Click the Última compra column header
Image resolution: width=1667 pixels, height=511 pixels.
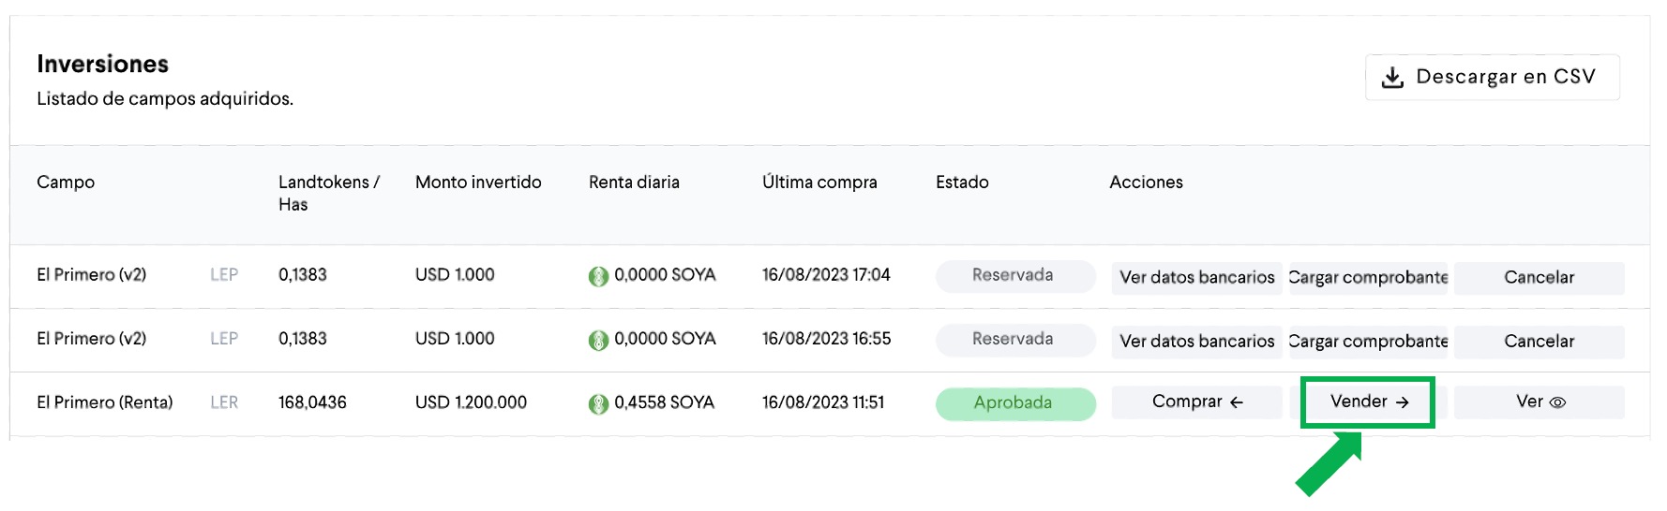(x=819, y=182)
